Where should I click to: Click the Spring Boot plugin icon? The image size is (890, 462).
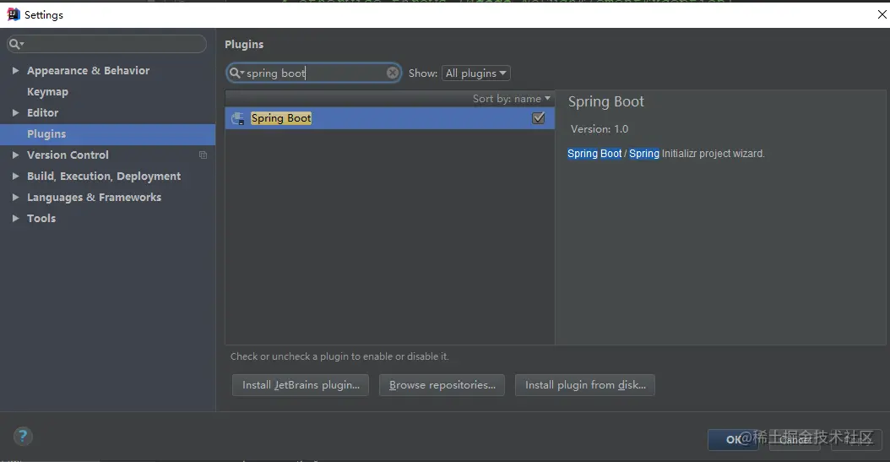pyautogui.click(x=238, y=118)
